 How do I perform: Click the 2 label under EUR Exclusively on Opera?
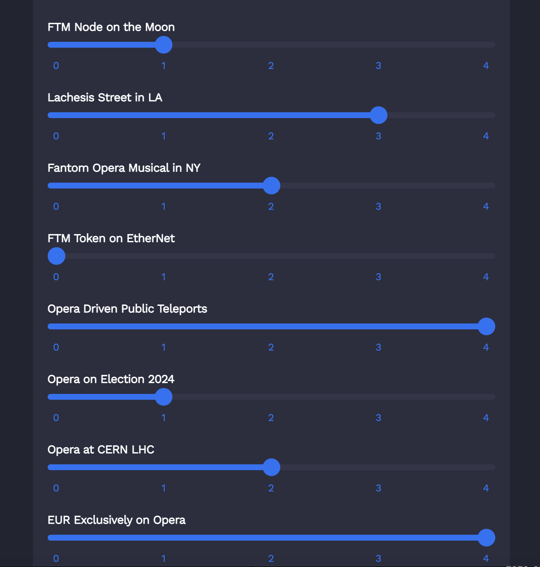pos(271,558)
